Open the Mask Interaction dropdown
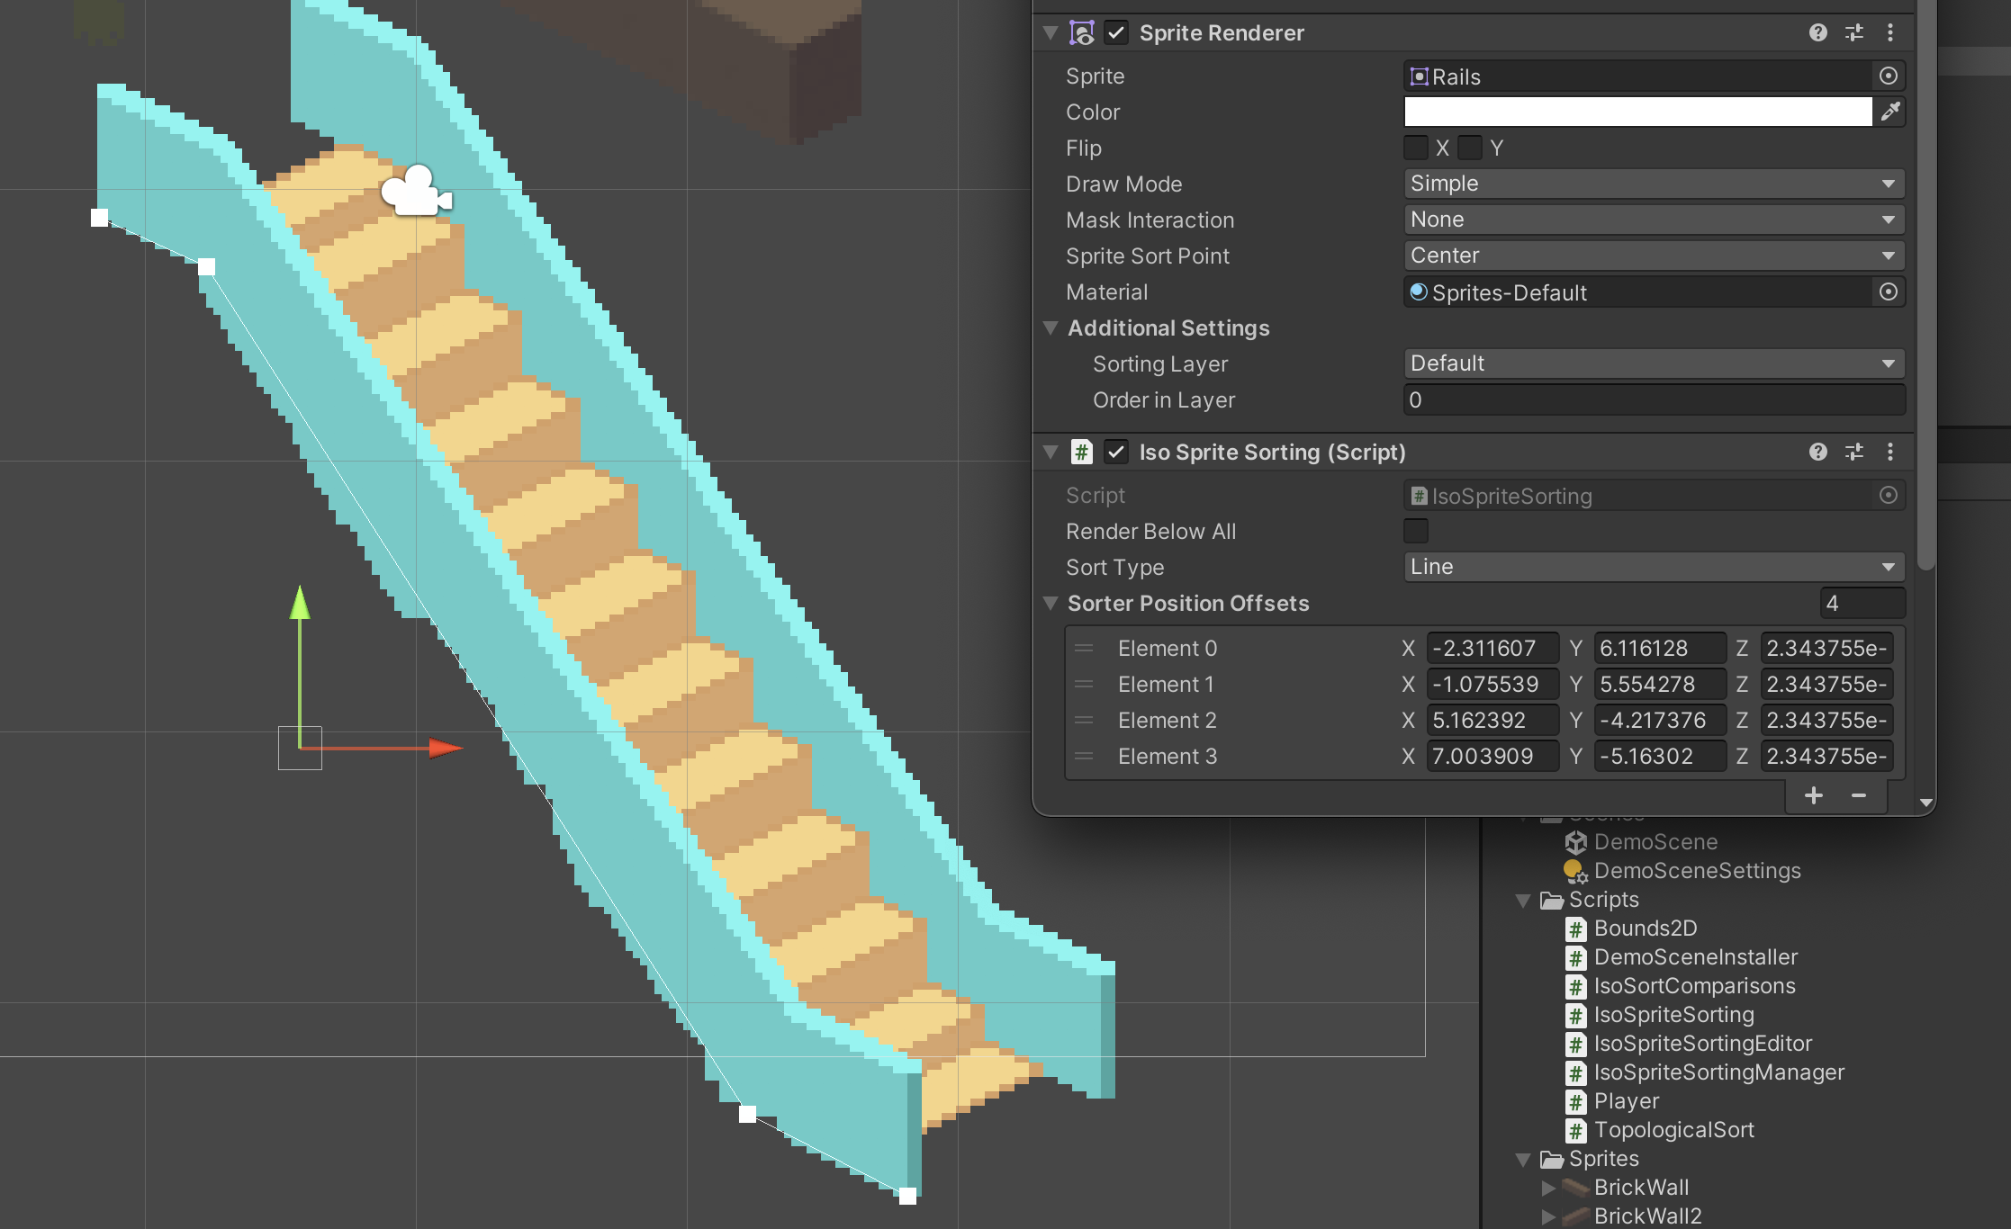Image resolution: width=2011 pixels, height=1229 pixels. [1655, 220]
